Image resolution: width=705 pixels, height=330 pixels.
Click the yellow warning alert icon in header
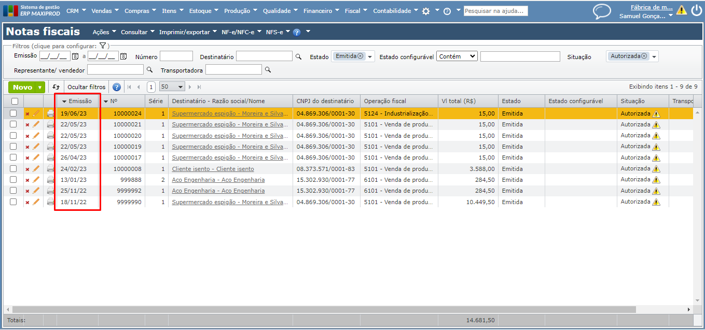(x=682, y=10)
